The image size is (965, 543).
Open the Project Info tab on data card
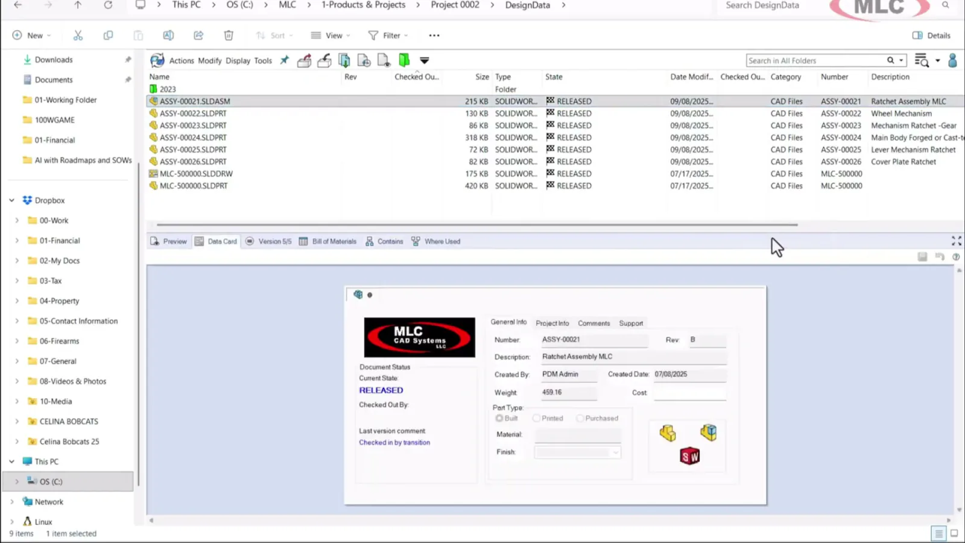pos(552,323)
